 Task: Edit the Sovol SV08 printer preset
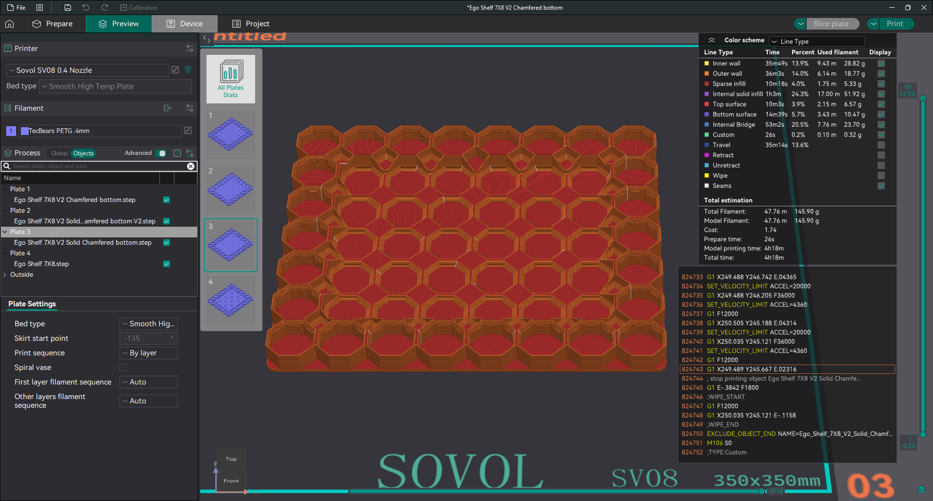pyautogui.click(x=175, y=70)
